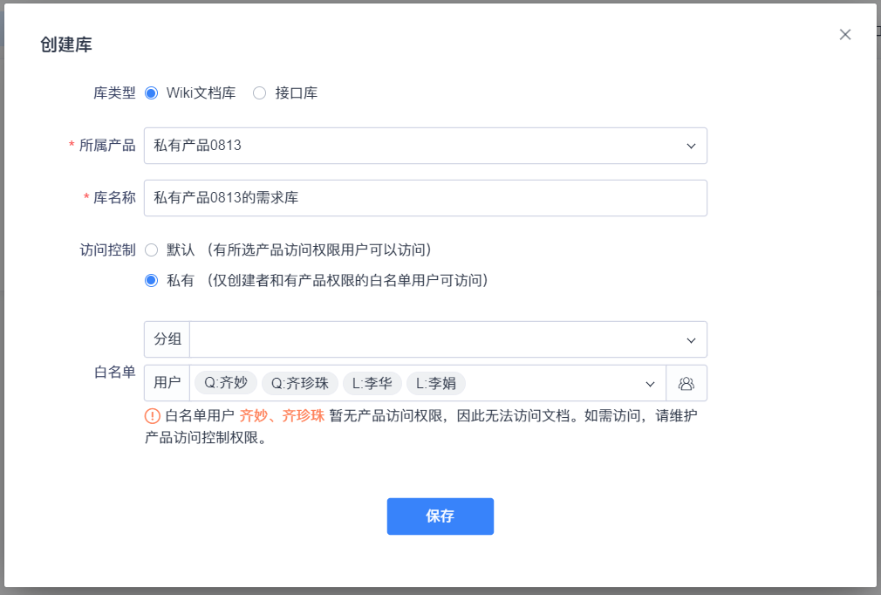Select the Q:齐妙 user tag

tap(224, 382)
